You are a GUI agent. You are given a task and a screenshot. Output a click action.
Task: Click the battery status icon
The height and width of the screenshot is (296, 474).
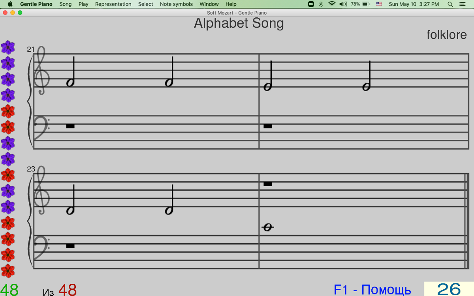[x=366, y=4]
